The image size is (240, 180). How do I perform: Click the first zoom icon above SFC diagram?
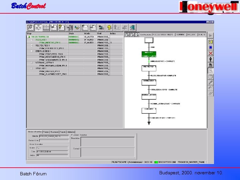(127, 35)
